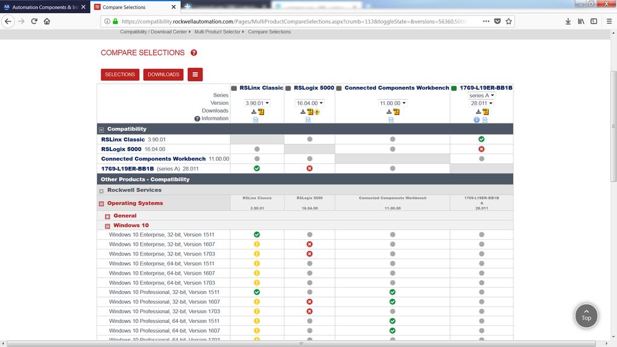Viewport: 617px width, 347px height.
Task: Open the browser downloads panel
Action: coord(568,21)
